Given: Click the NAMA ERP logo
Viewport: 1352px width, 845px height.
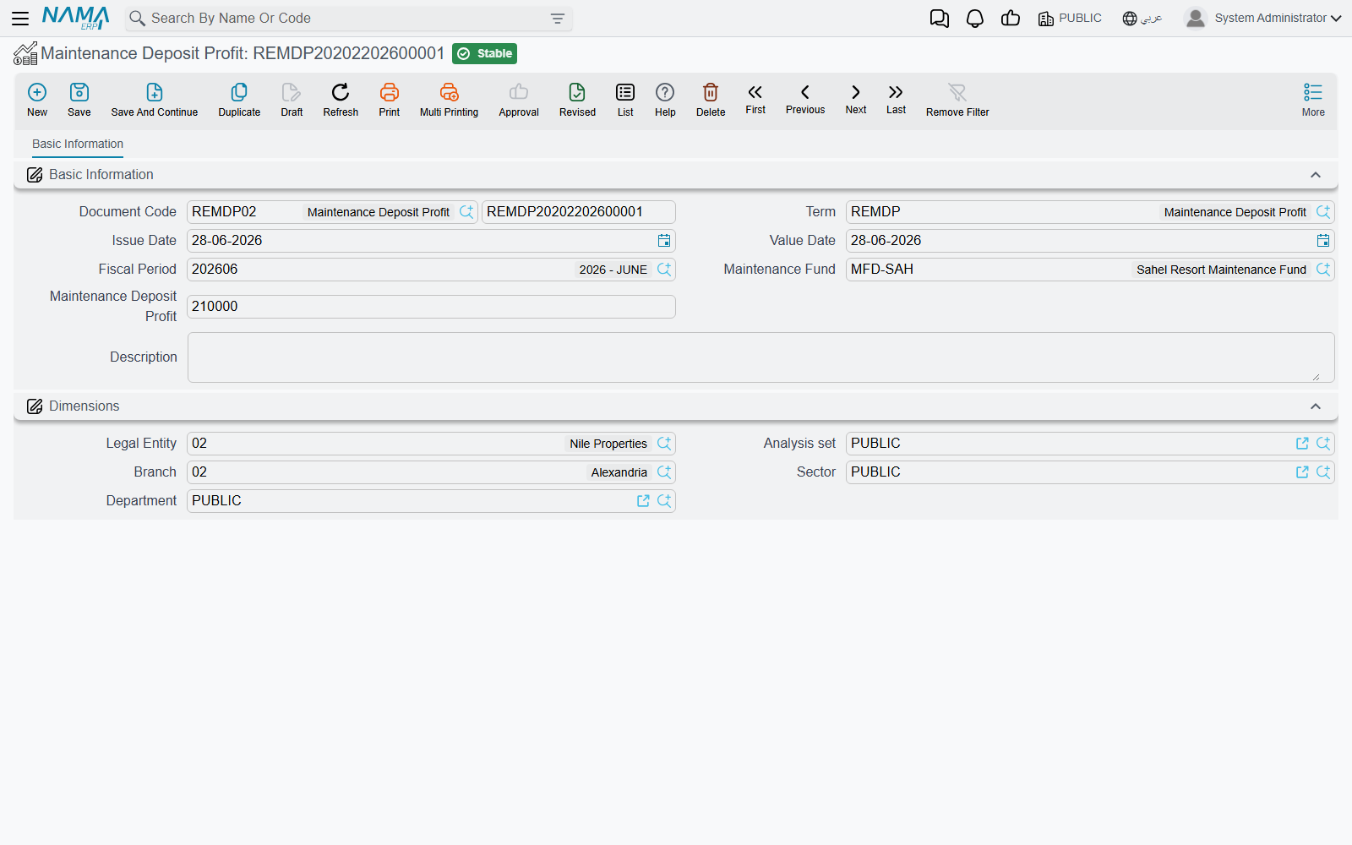Looking at the screenshot, I should click(x=75, y=18).
